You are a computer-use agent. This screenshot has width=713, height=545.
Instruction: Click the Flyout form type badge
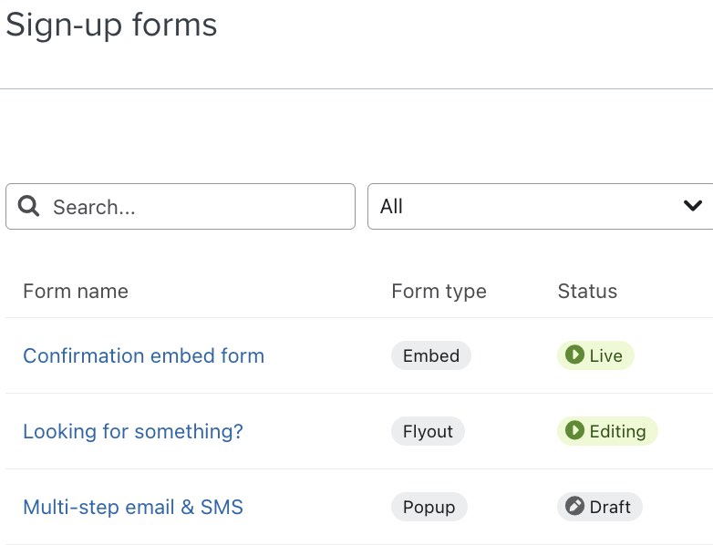tap(428, 431)
